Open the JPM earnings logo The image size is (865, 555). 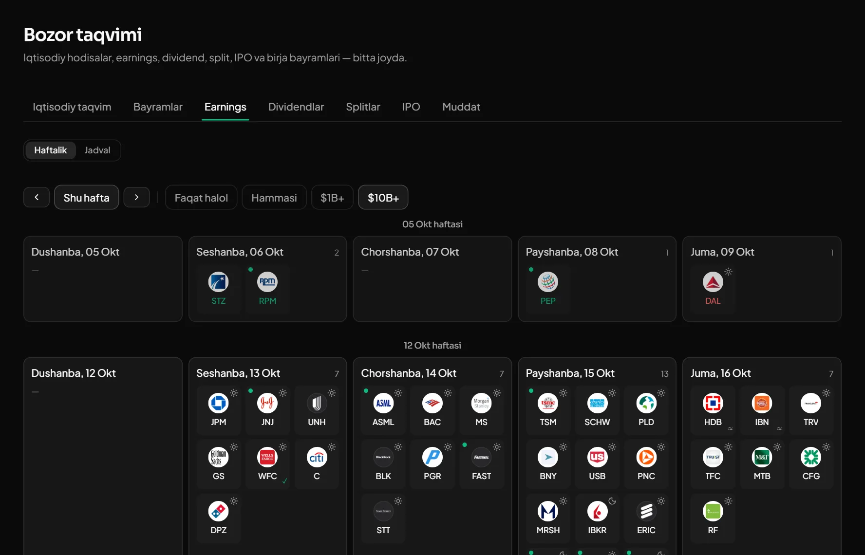218,403
